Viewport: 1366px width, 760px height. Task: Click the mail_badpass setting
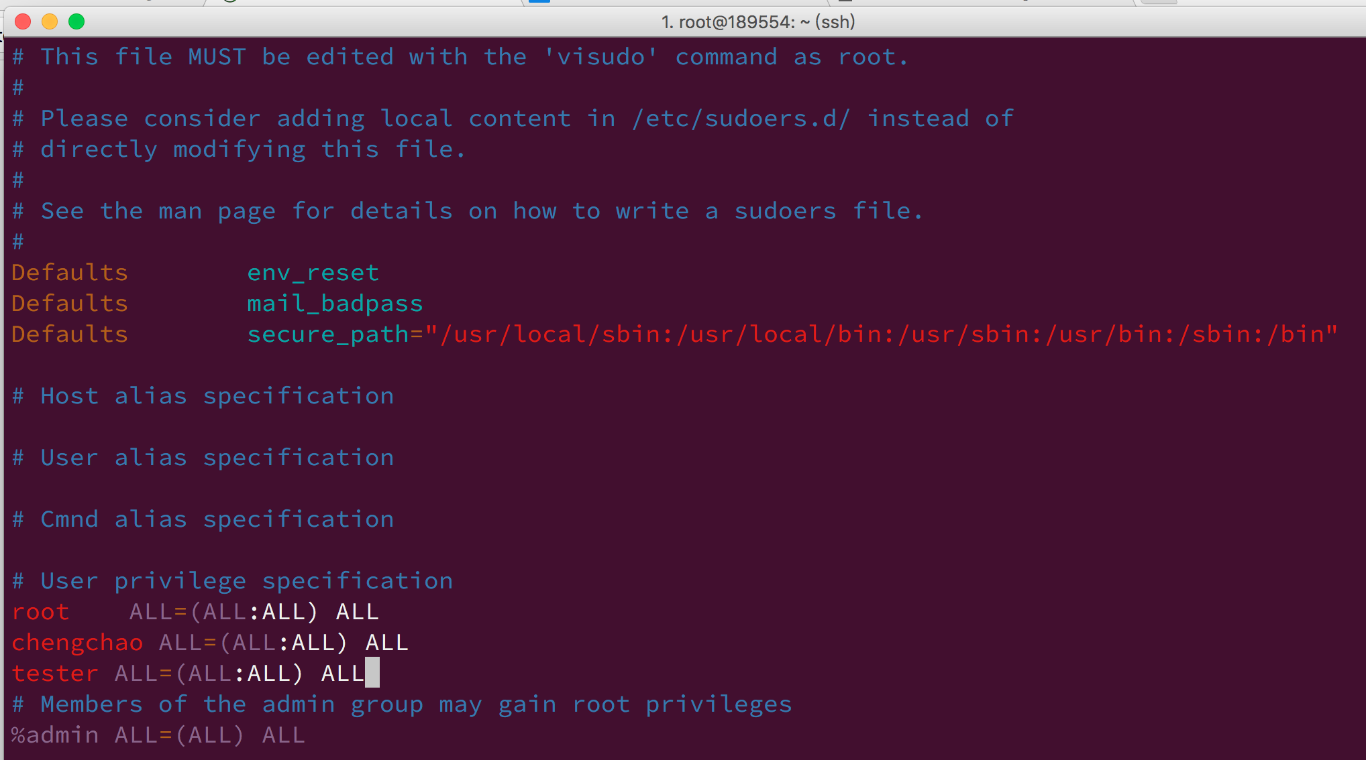[335, 304]
